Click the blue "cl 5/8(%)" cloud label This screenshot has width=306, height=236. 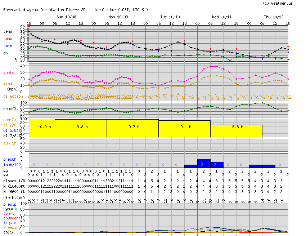click(x=13, y=130)
